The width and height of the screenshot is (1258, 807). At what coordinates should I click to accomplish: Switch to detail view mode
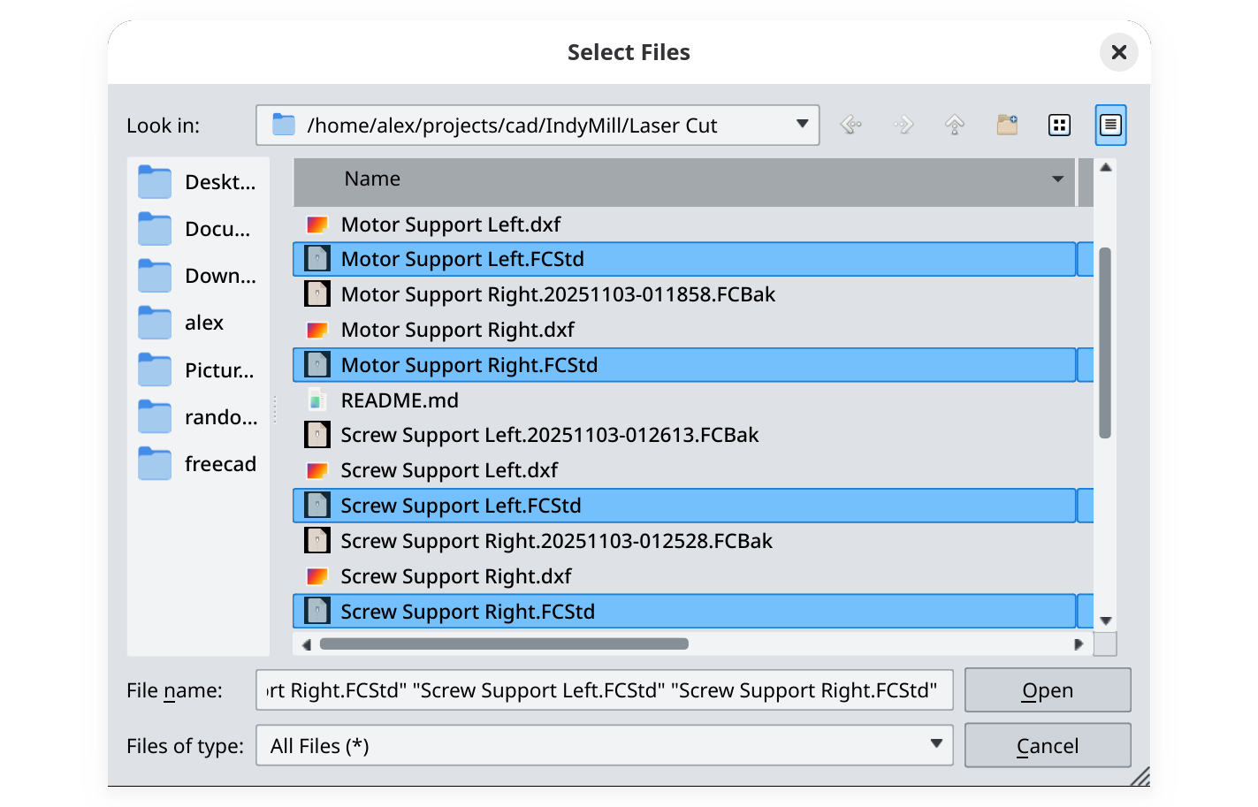click(x=1110, y=125)
